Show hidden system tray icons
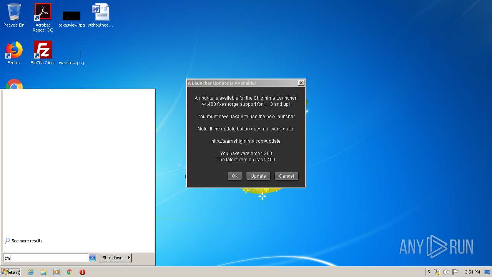This screenshot has width=492, height=277. [429, 272]
